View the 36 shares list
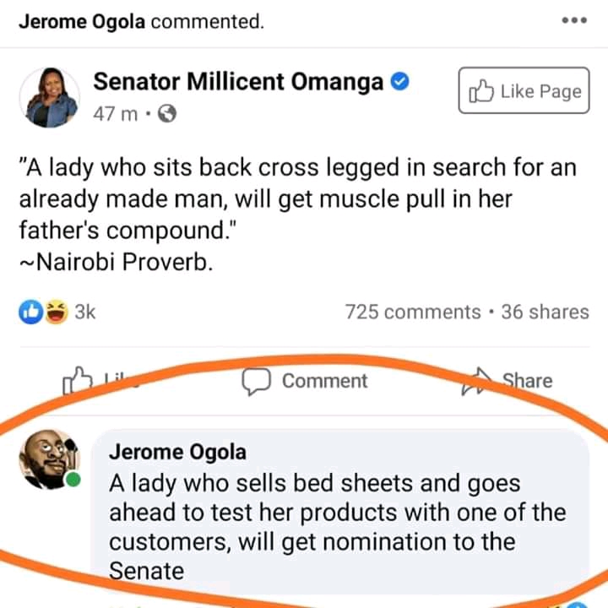The height and width of the screenshot is (608, 608). 545,312
